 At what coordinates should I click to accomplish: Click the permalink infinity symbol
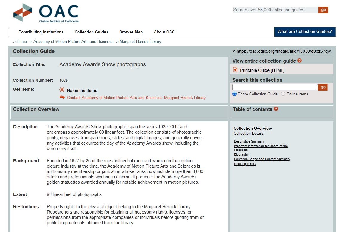tap(234, 51)
